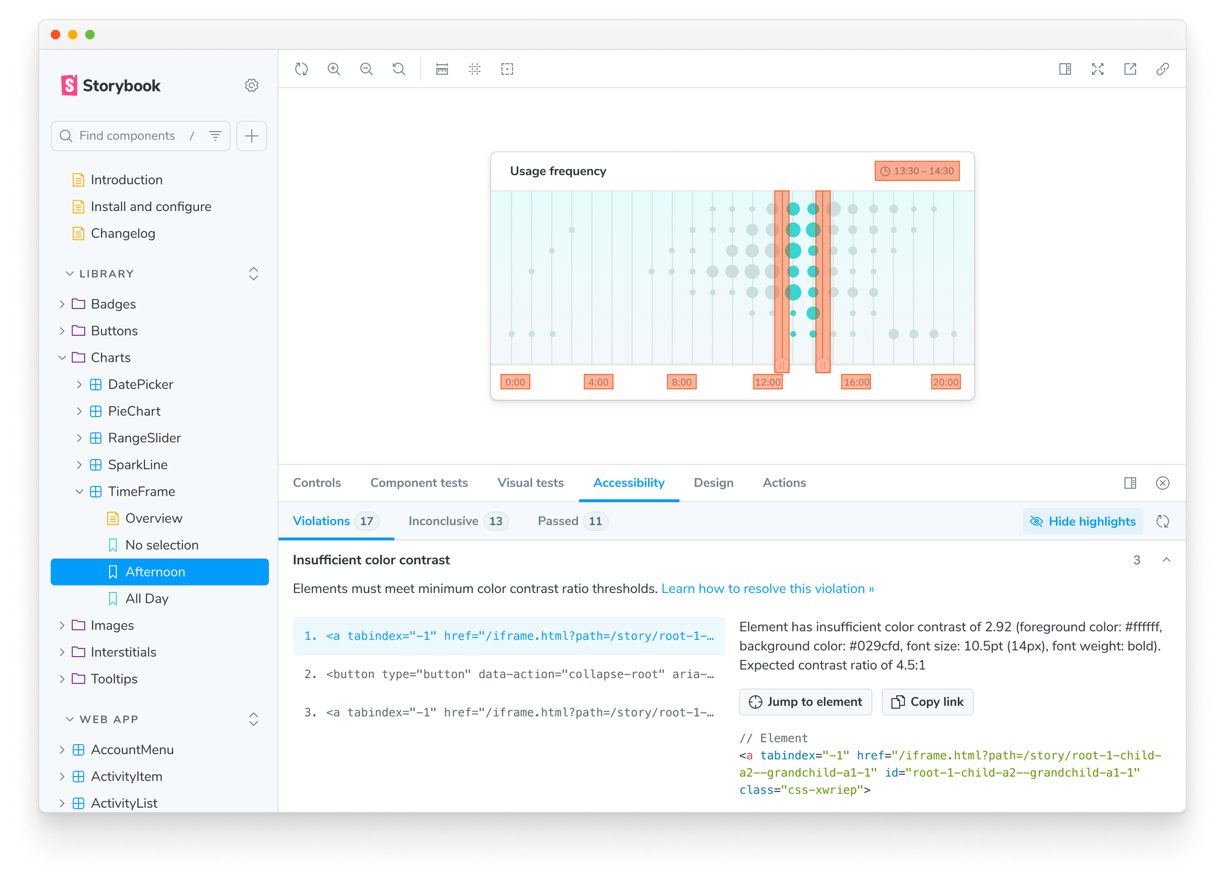Enable the measure tool icon
The height and width of the screenshot is (880, 1225).
[442, 69]
